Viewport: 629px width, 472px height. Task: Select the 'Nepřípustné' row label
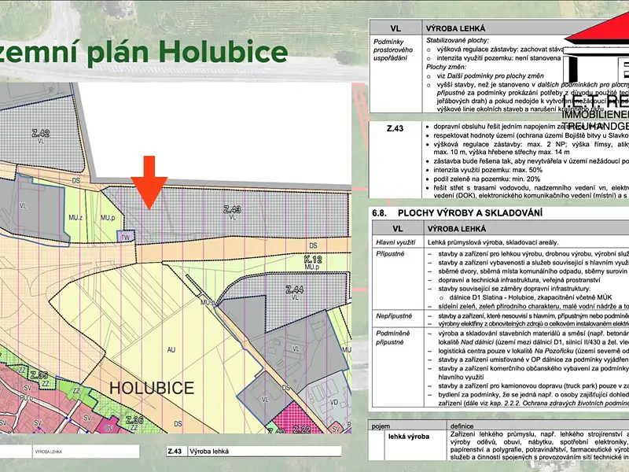coord(394,316)
